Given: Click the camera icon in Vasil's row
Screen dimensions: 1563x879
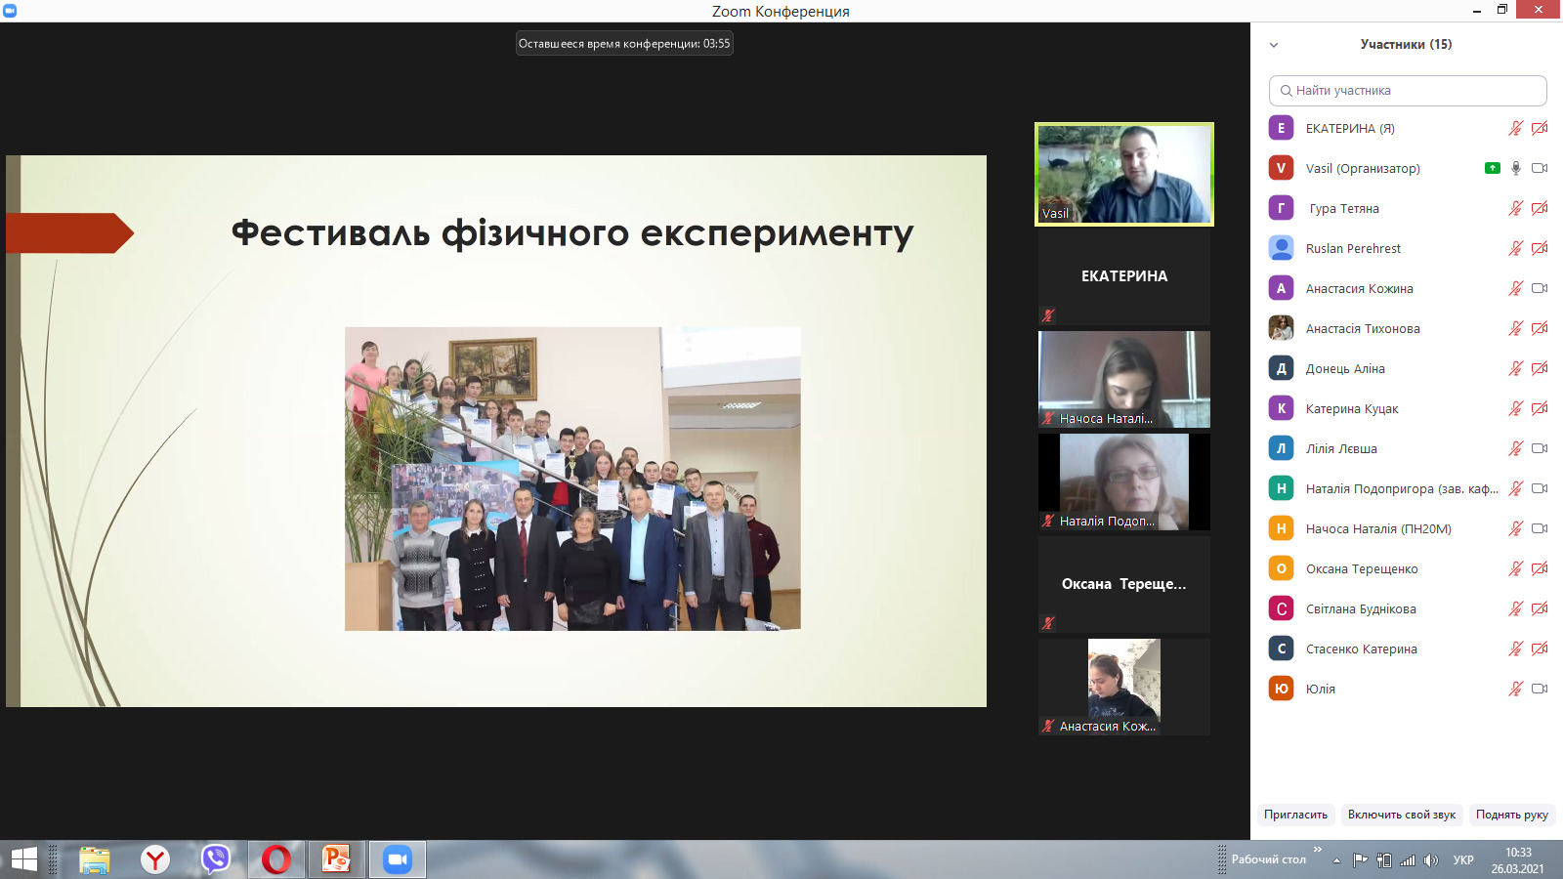Looking at the screenshot, I should 1540,168.
